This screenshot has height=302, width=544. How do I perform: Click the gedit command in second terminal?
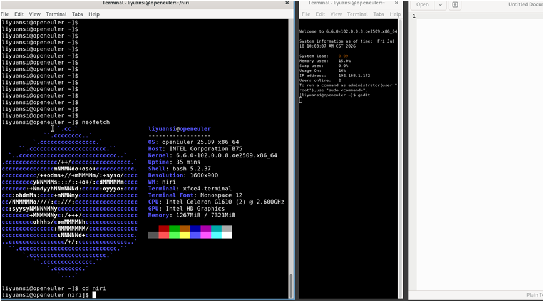364,95
